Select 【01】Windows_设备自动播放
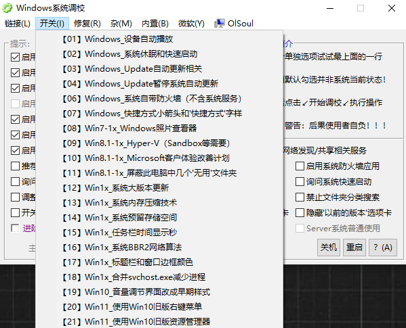Screen dimensions: 406x328 click(x=159, y=39)
